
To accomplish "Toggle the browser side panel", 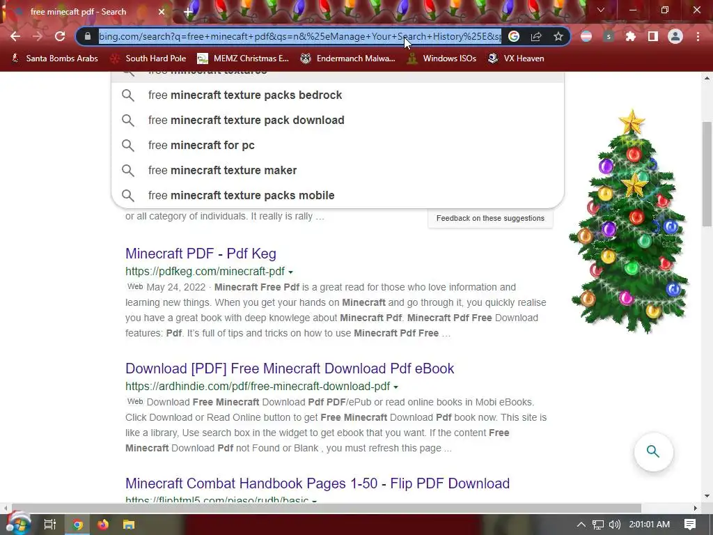I will pyautogui.click(x=653, y=36).
